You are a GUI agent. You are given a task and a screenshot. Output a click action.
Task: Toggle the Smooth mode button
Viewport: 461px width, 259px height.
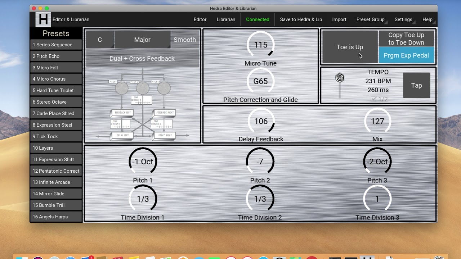pyautogui.click(x=185, y=40)
